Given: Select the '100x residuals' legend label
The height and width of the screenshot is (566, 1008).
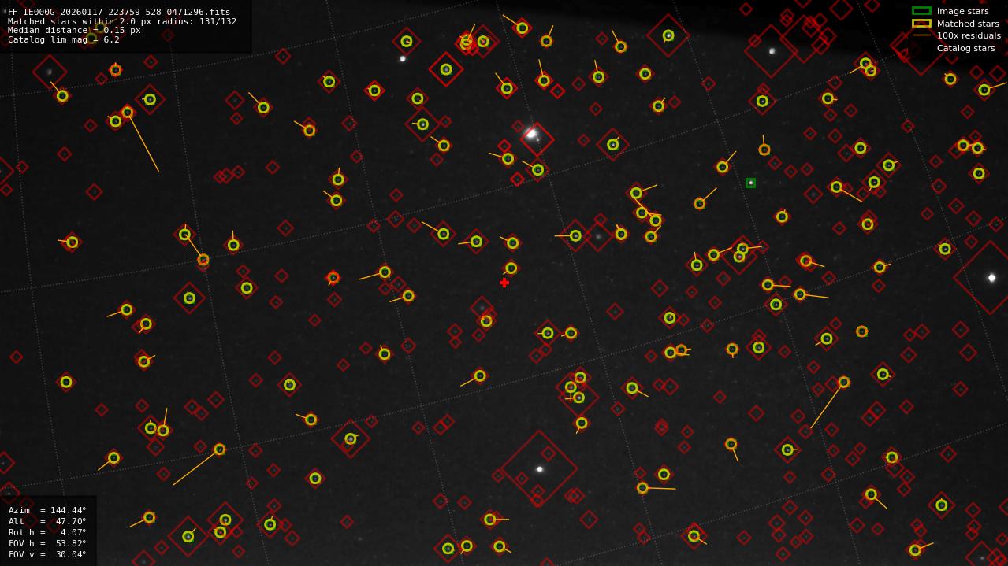Looking at the screenshot, I should (x=969, y=35).
